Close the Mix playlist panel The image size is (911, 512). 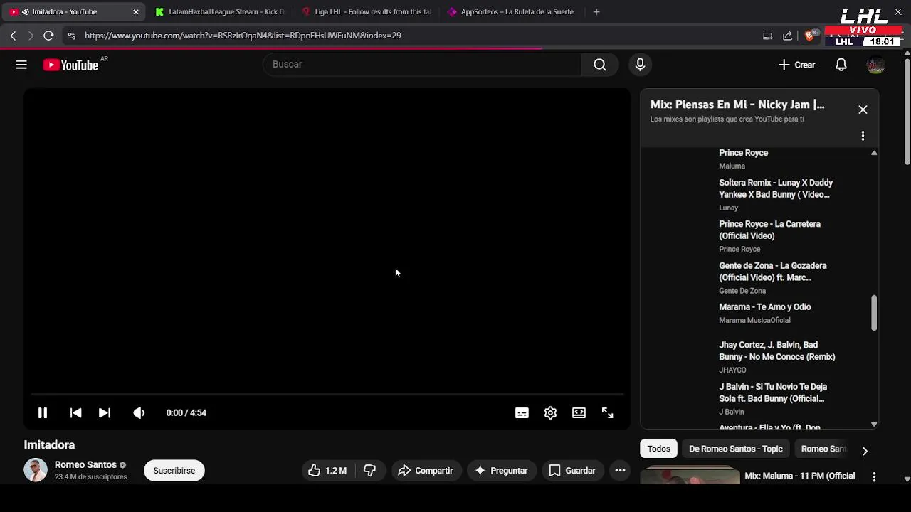pyautogui.click(x=863, y=110)
